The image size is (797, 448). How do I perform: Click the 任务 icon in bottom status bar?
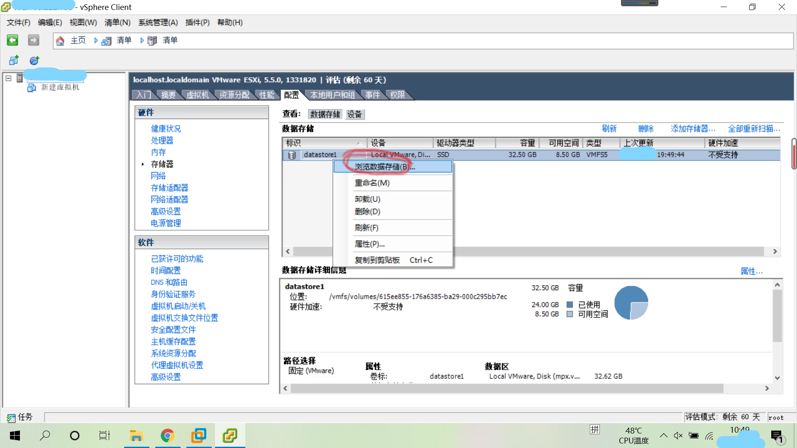tap(11, 417)
